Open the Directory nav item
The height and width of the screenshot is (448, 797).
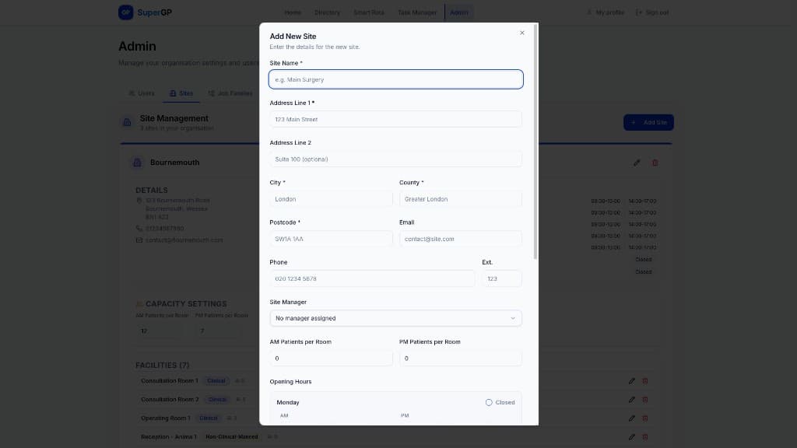(328, 12)
